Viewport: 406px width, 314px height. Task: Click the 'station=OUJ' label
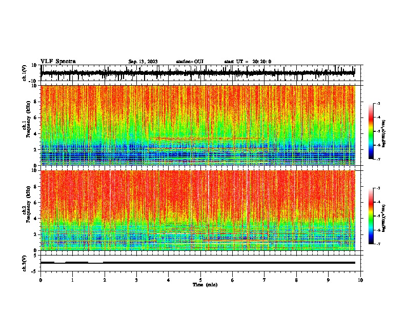pyautogui.click(x=190, y=62)
